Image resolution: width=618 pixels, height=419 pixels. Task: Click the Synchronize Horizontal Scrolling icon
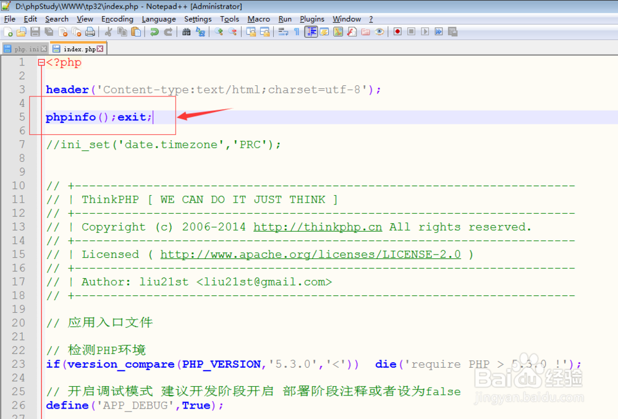pyautogui.click(x=265, y=32)
